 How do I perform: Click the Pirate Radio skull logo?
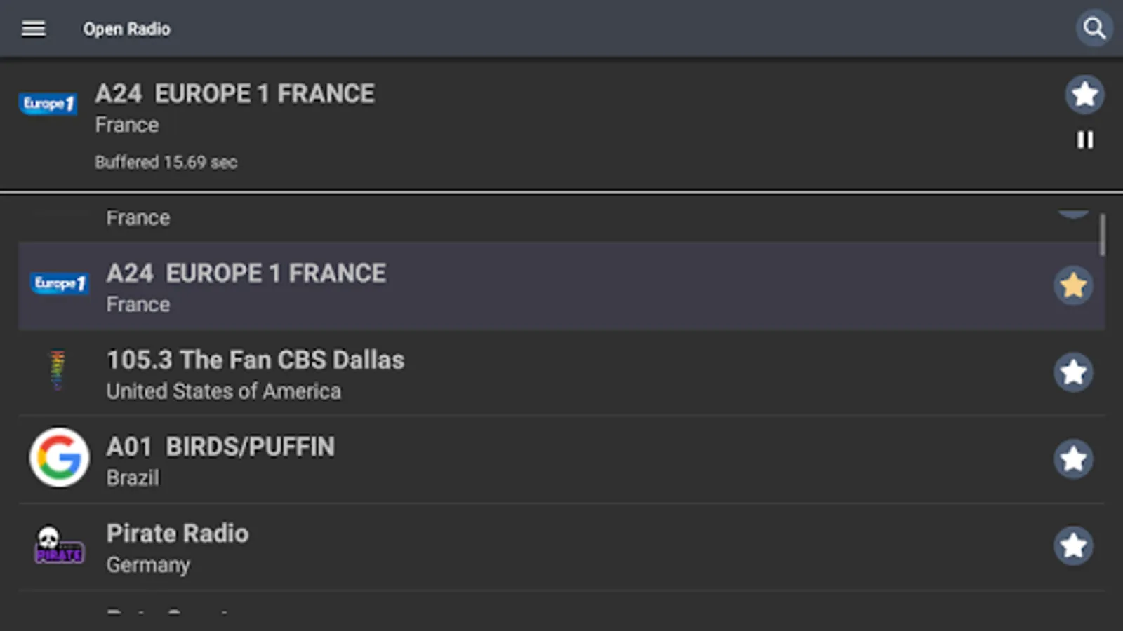click(58, 545)
